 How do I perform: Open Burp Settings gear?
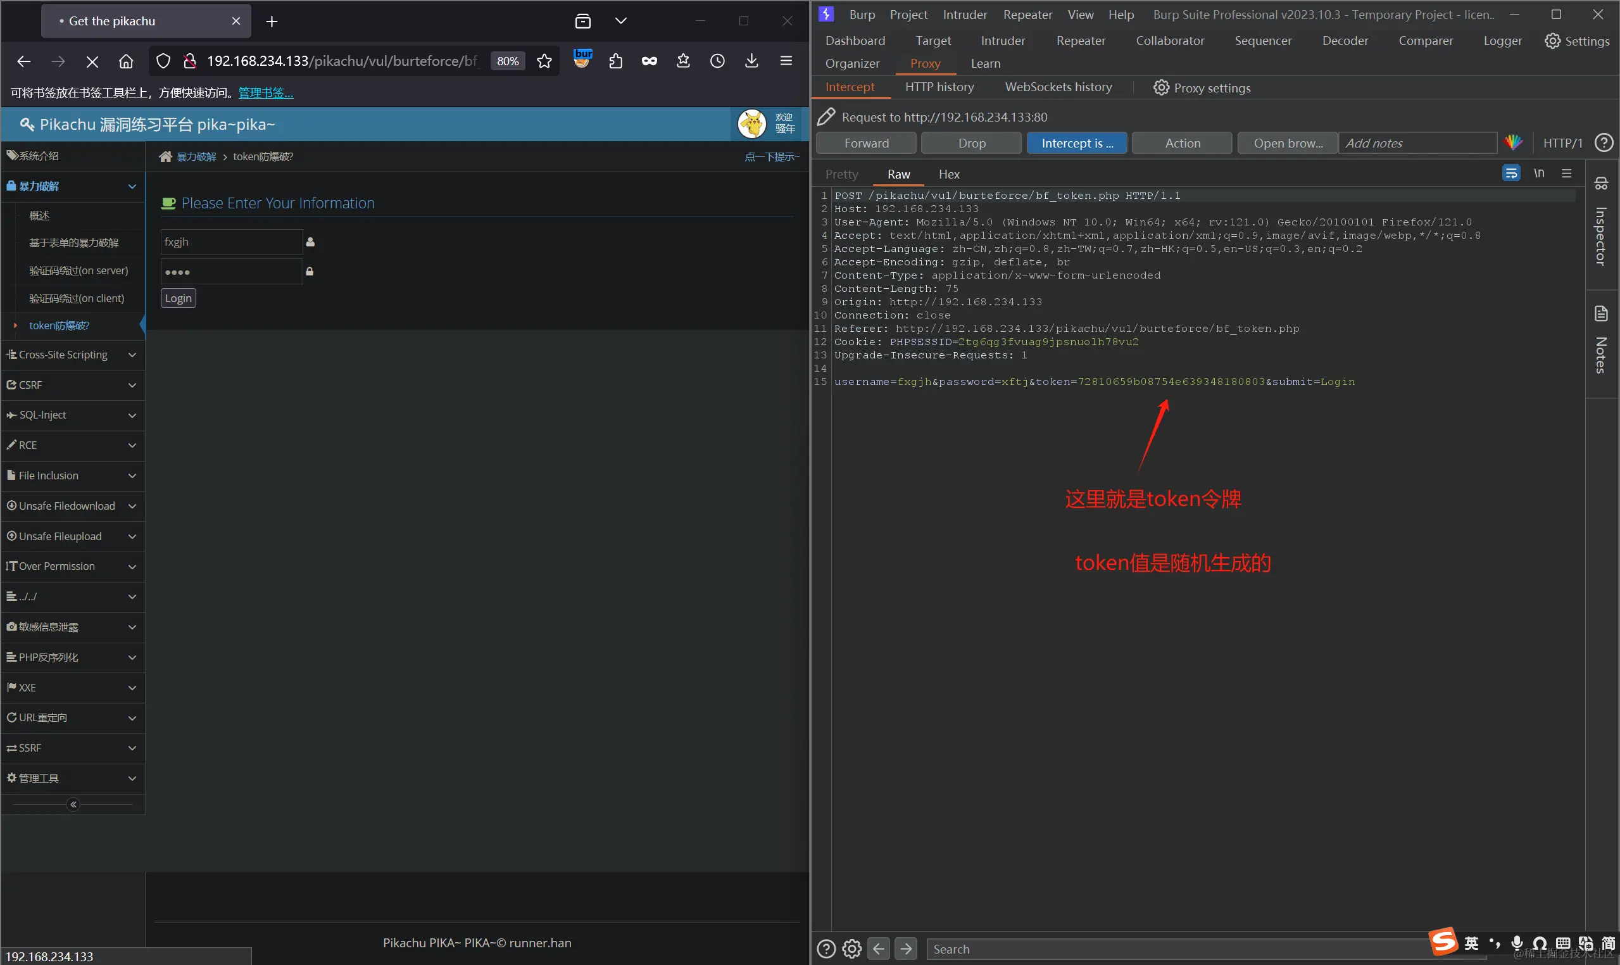1577,41
